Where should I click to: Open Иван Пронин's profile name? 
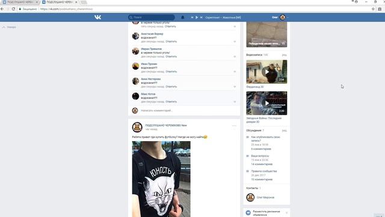149,64
